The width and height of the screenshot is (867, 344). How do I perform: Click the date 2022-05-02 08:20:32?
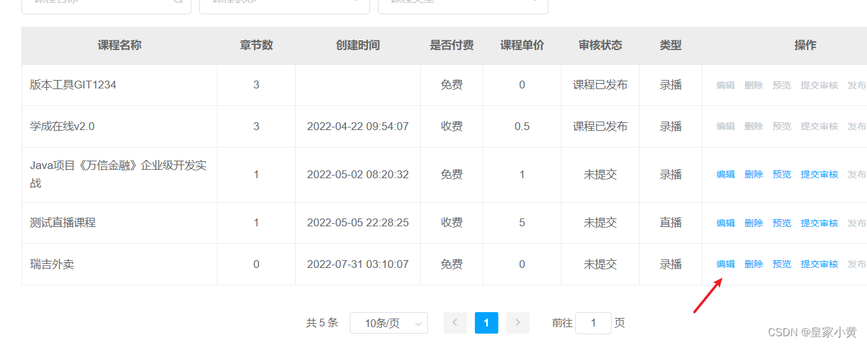coord(358,174)
